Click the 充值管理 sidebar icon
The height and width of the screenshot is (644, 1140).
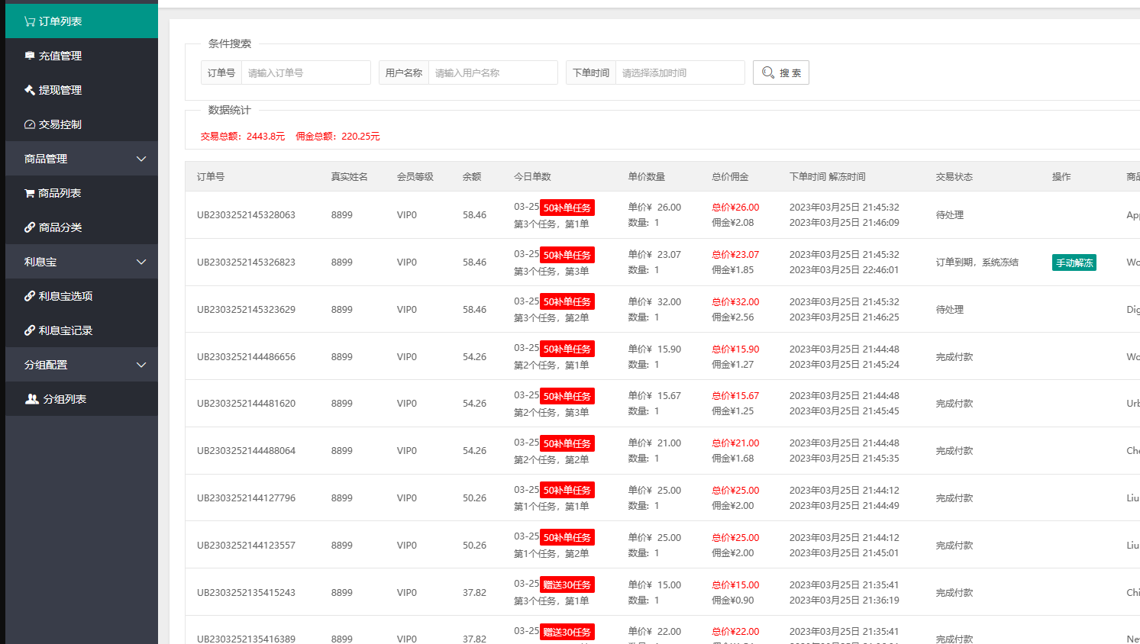coord(29,56)
